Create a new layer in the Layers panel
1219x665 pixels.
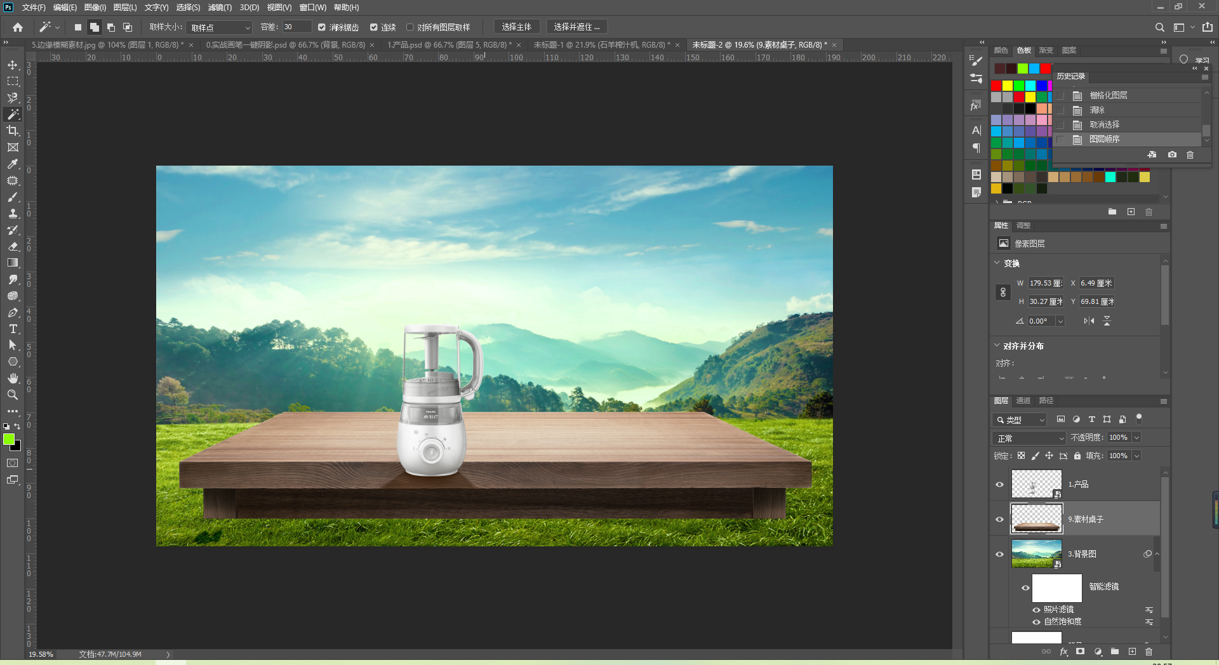pyautogui.click(x=1132, y=652)
